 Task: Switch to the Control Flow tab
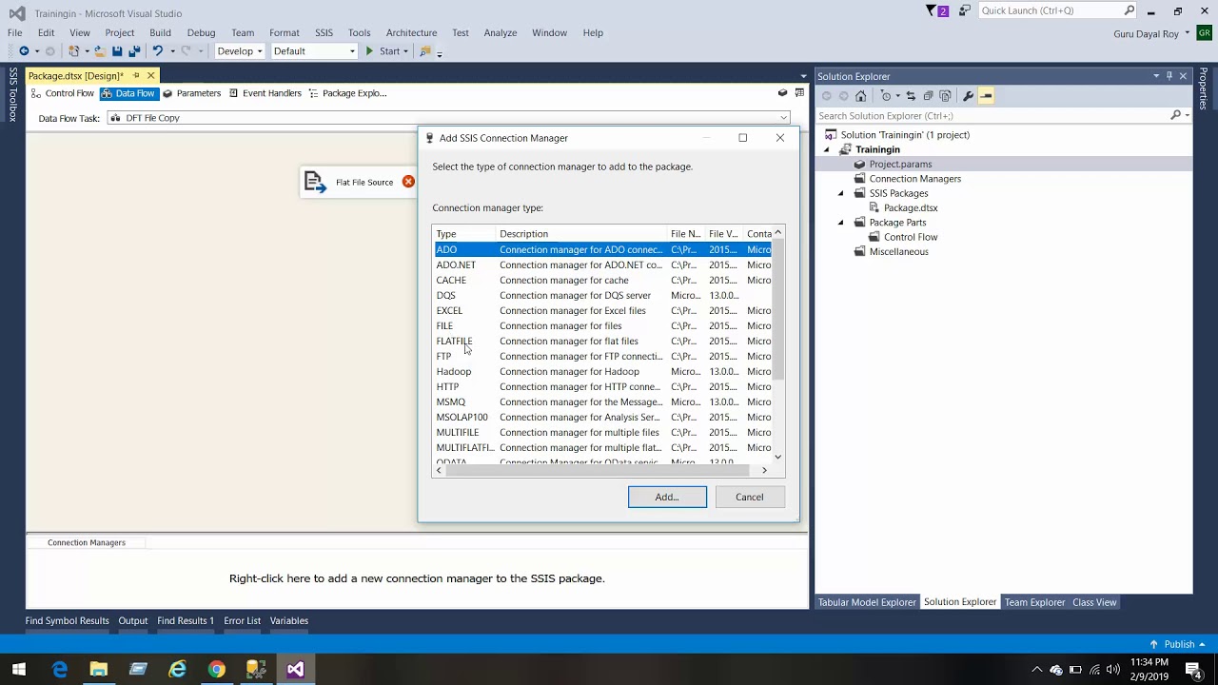pos(62,93)
